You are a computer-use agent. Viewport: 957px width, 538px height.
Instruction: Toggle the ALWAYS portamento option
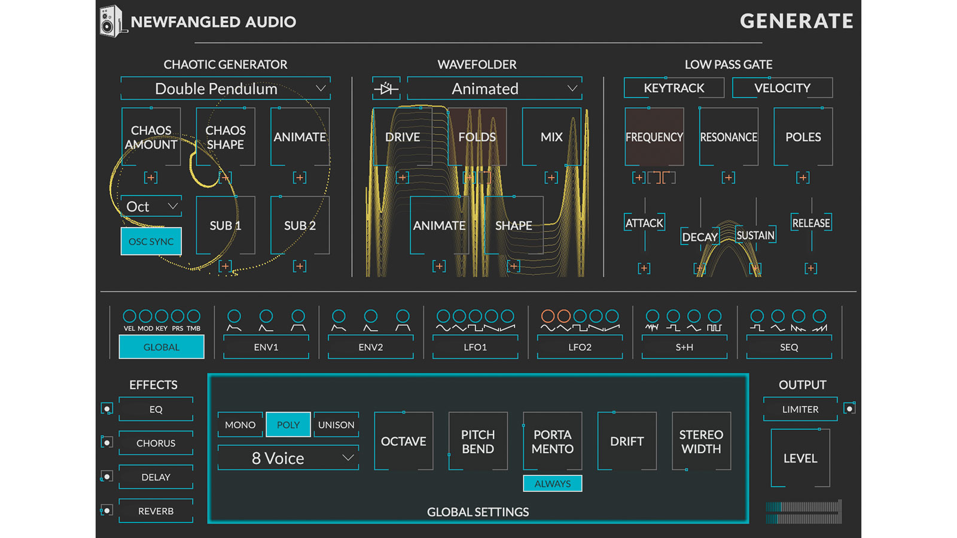point(553,484)
